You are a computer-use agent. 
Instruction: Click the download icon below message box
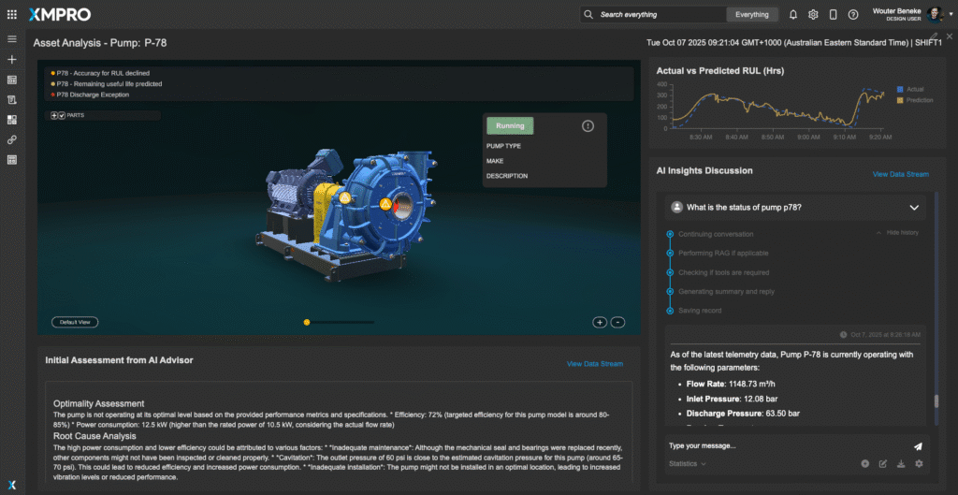tap(900, 463)
